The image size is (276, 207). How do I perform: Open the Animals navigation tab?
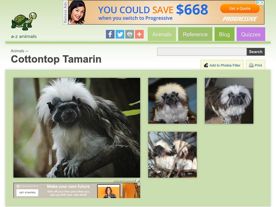[x=162, y=34]
